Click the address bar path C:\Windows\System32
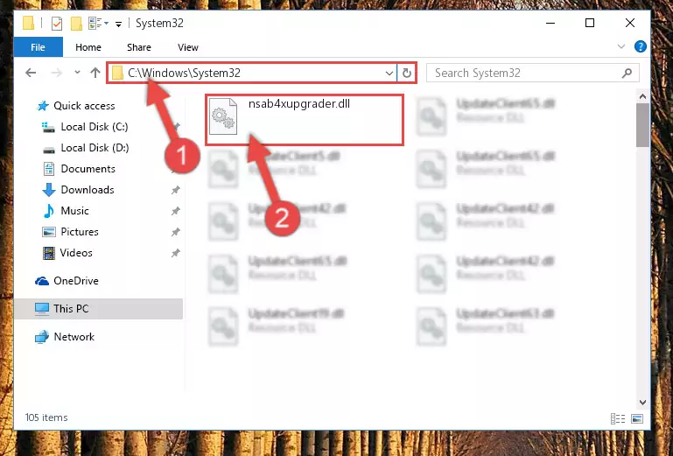The image size is (673, 456). [x=184, y=73]
